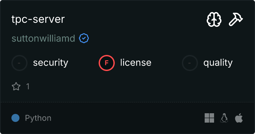Select the quality label
255x134 pixels.
[x=218, y=63]
